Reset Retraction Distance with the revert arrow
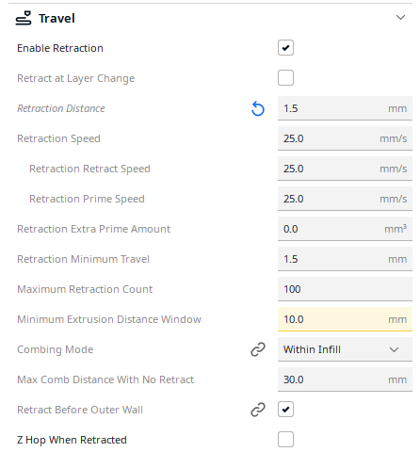Viewport: 420px width, 452px height. (258, 108)
